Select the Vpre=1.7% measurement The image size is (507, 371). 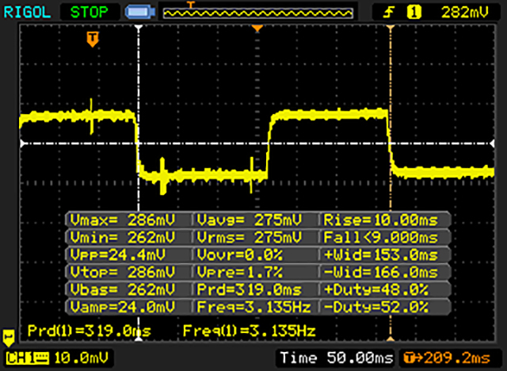(x=239, y=273)
